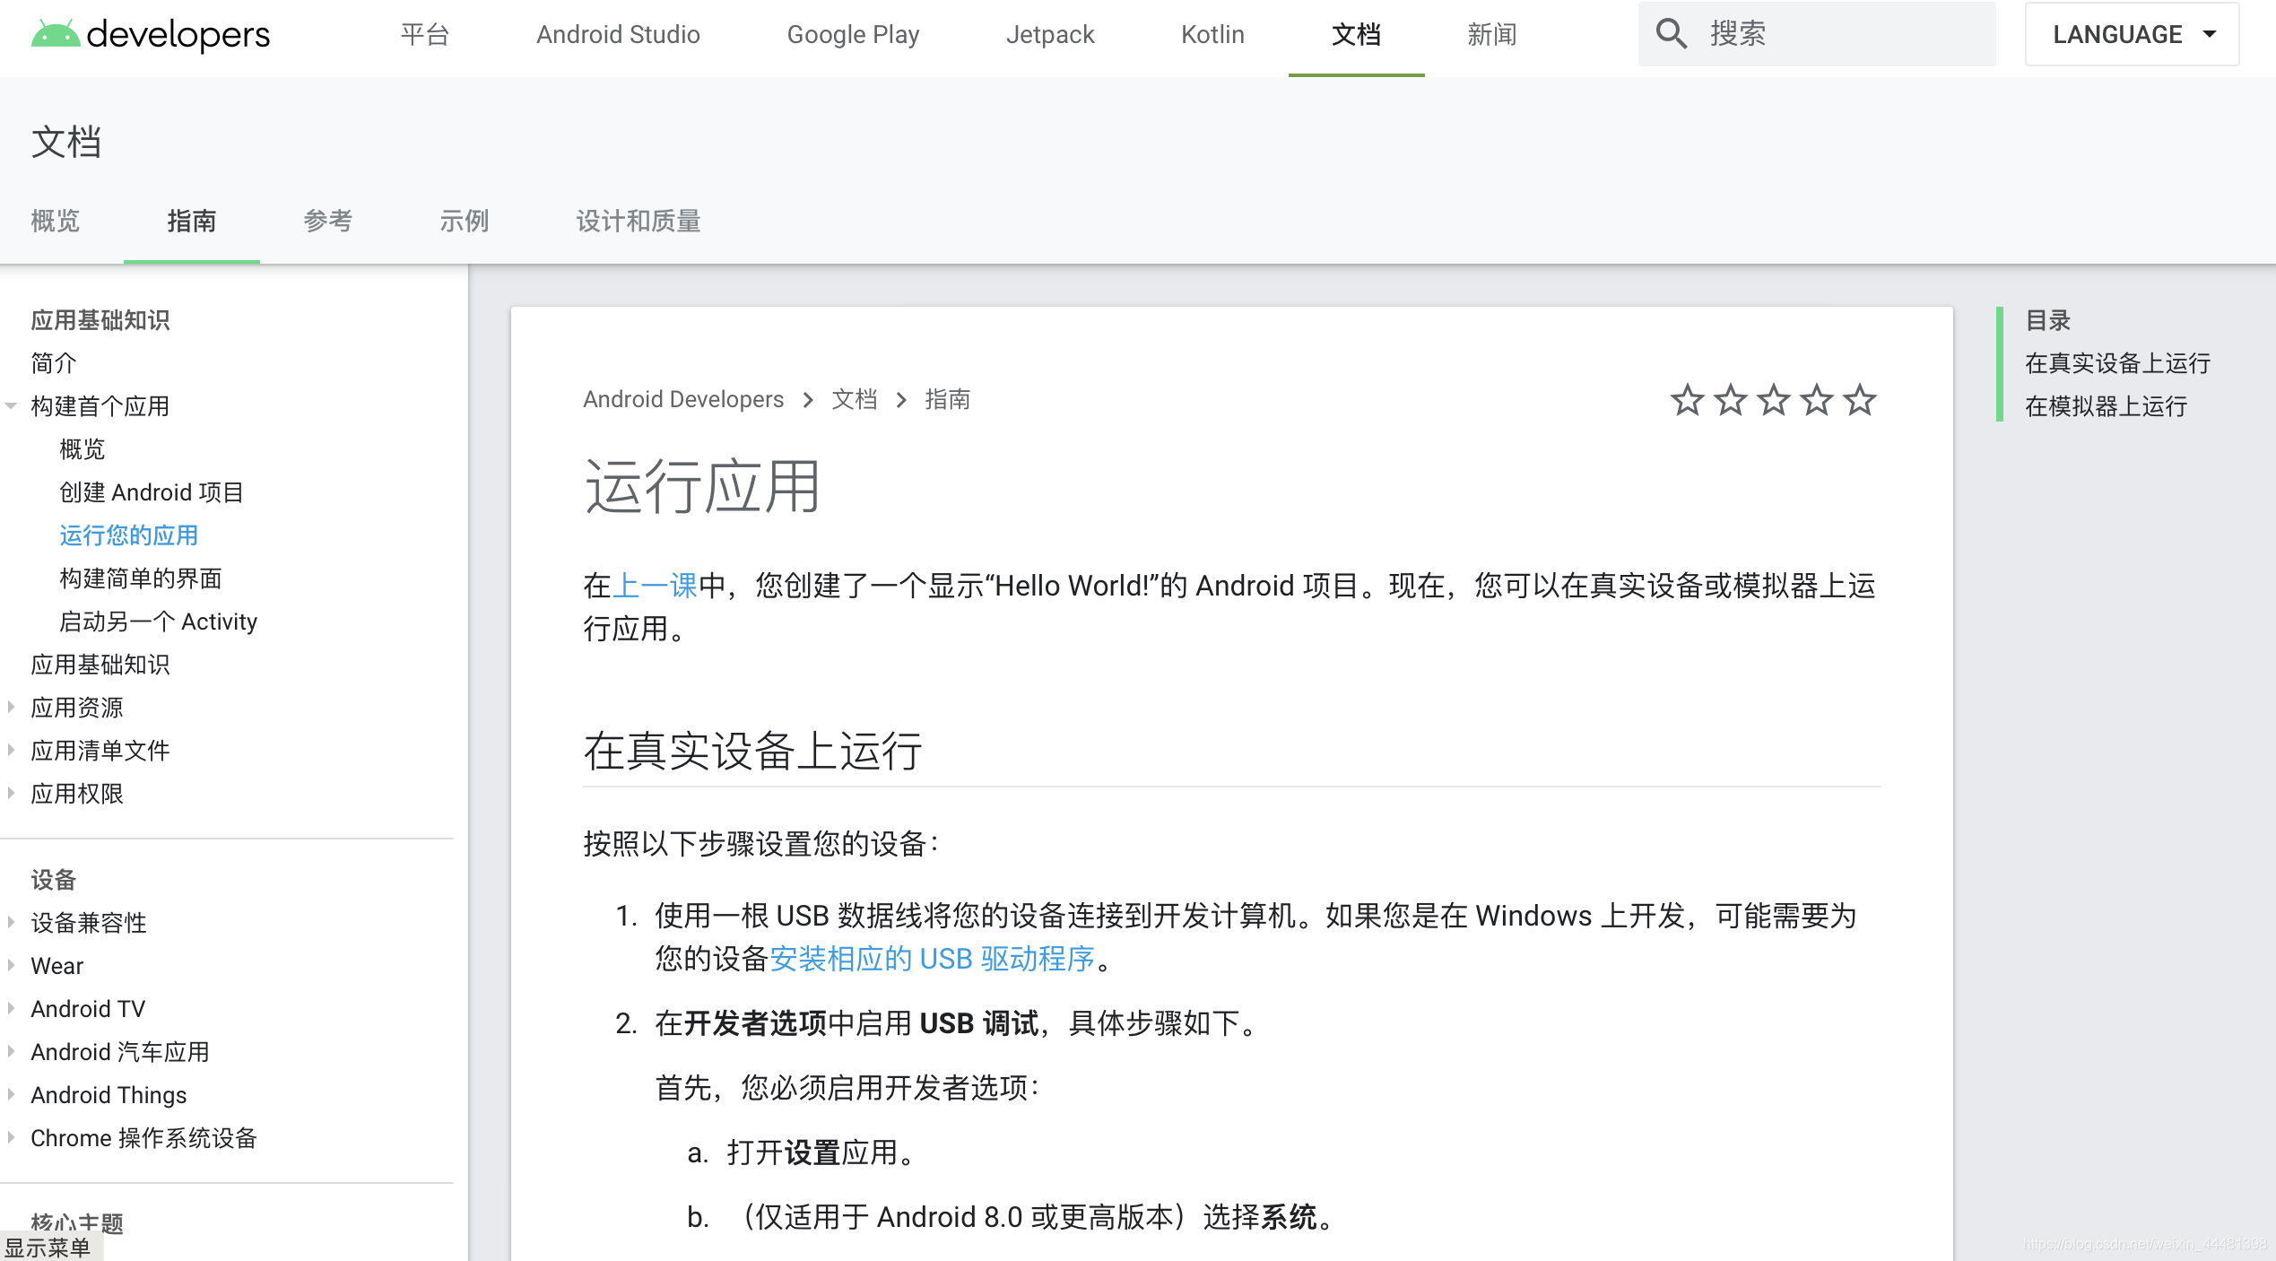
Task: Click the Android developers logo
Action: click(151, 34)
